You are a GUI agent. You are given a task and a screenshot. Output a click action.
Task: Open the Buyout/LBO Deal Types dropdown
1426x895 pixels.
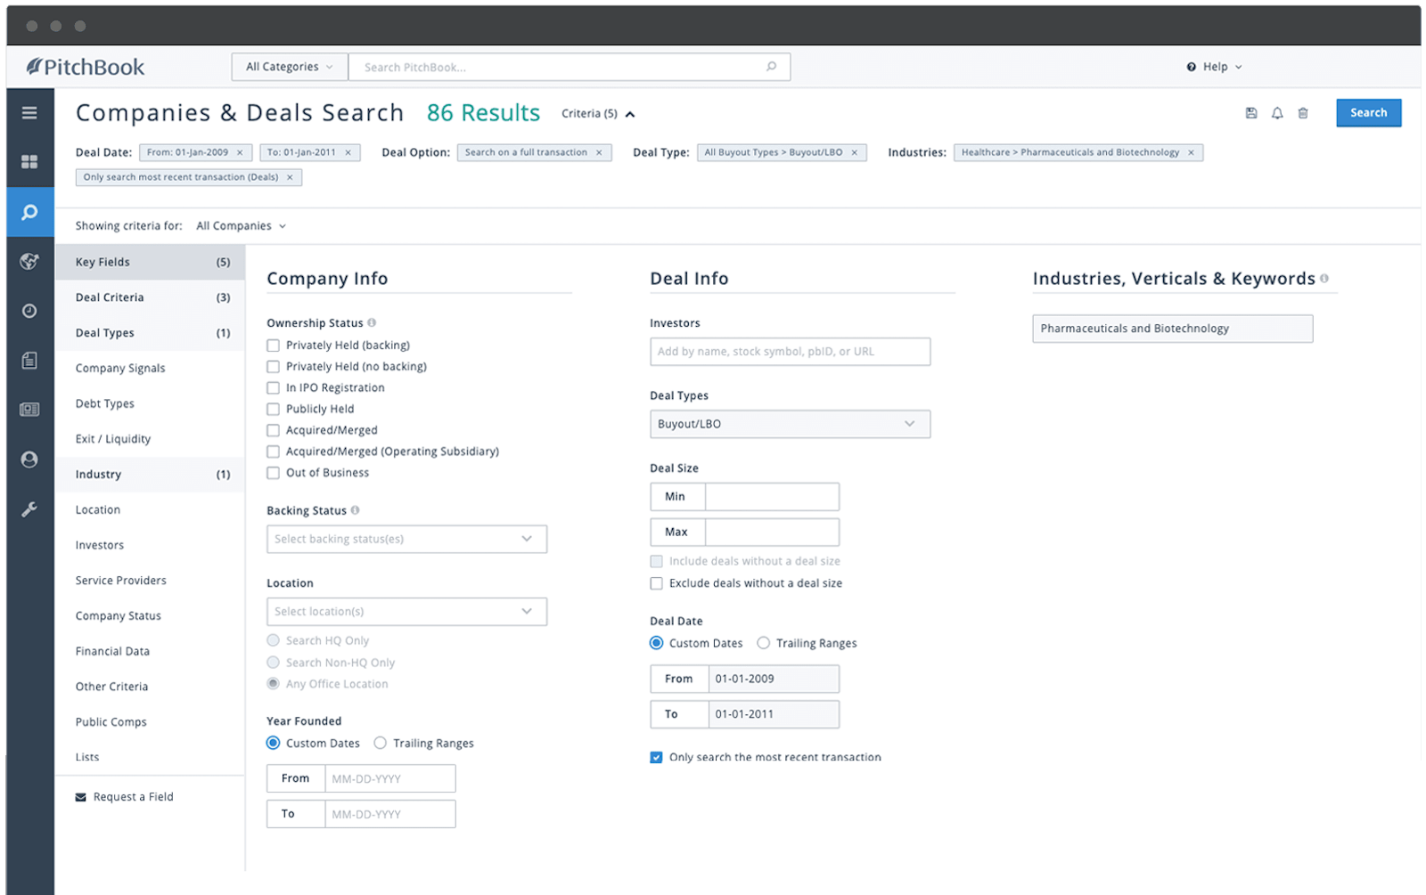tap(790, 424)
